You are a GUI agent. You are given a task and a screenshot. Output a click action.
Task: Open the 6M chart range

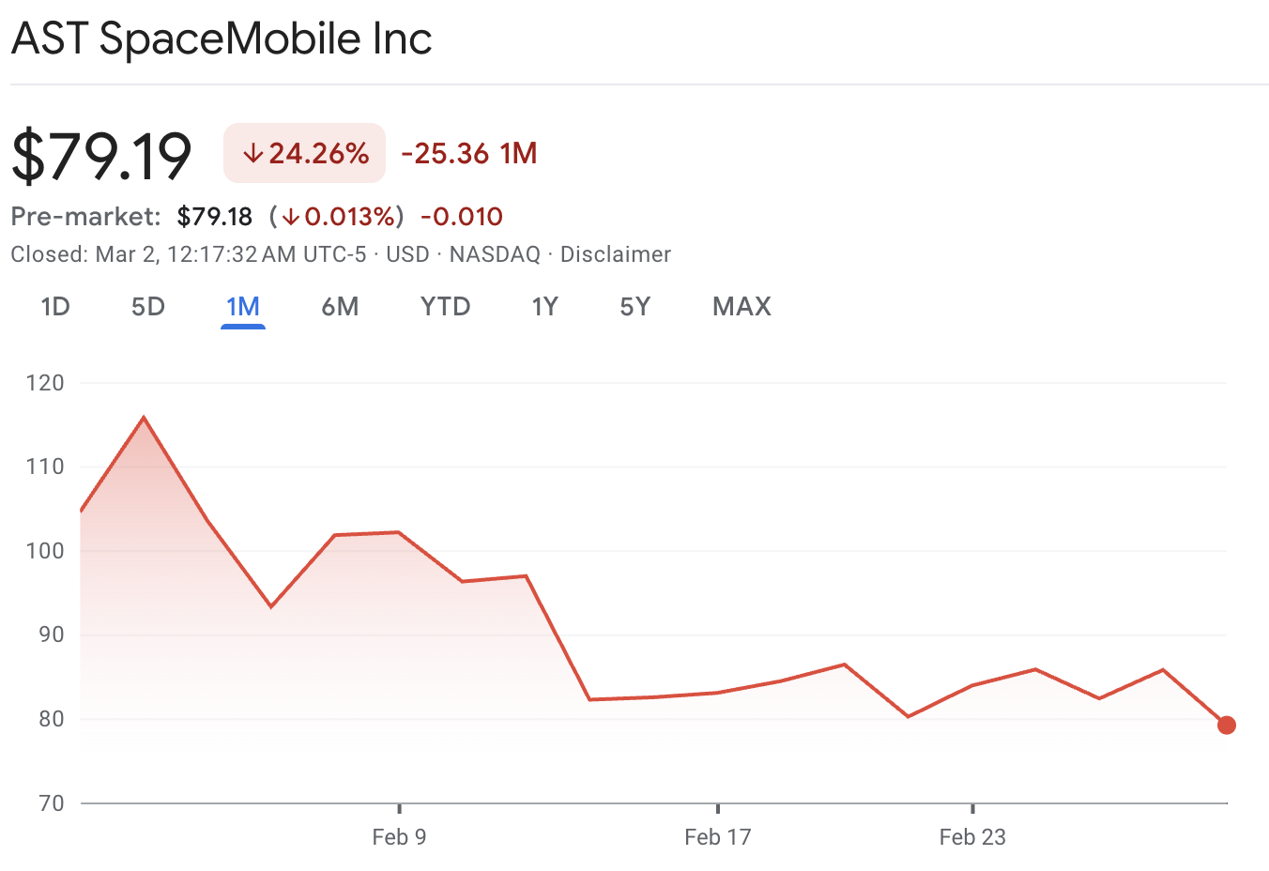click(340, 307)
